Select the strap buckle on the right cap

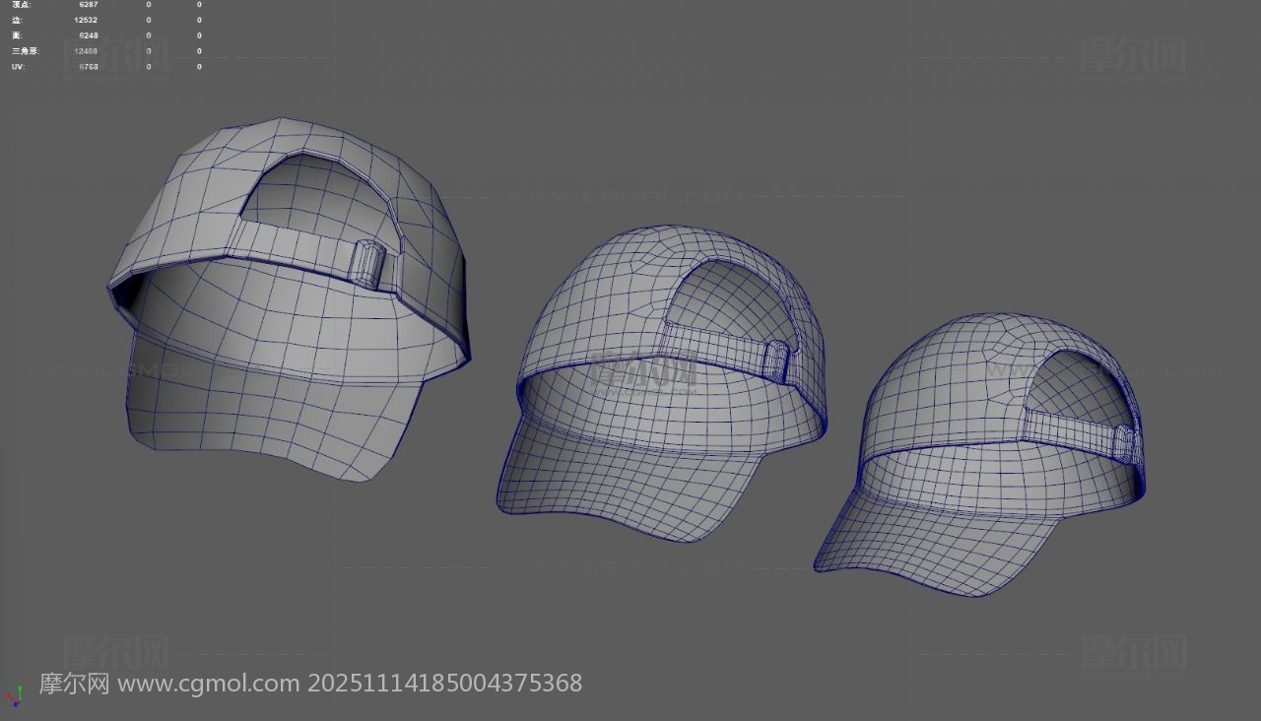point(1124,442)
